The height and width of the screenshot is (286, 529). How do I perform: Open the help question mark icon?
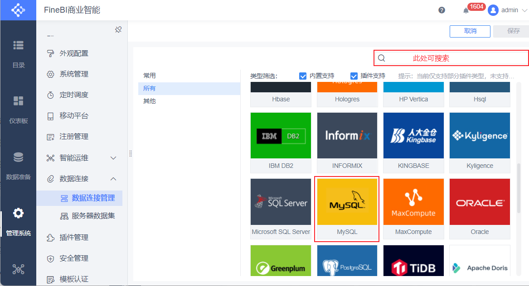[x=442, y=10]
